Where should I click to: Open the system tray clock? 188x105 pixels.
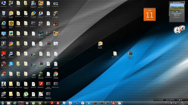pos(182,103)
